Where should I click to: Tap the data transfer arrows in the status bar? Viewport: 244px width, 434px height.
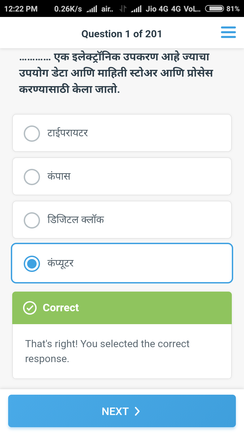click(x=123, y=9)
